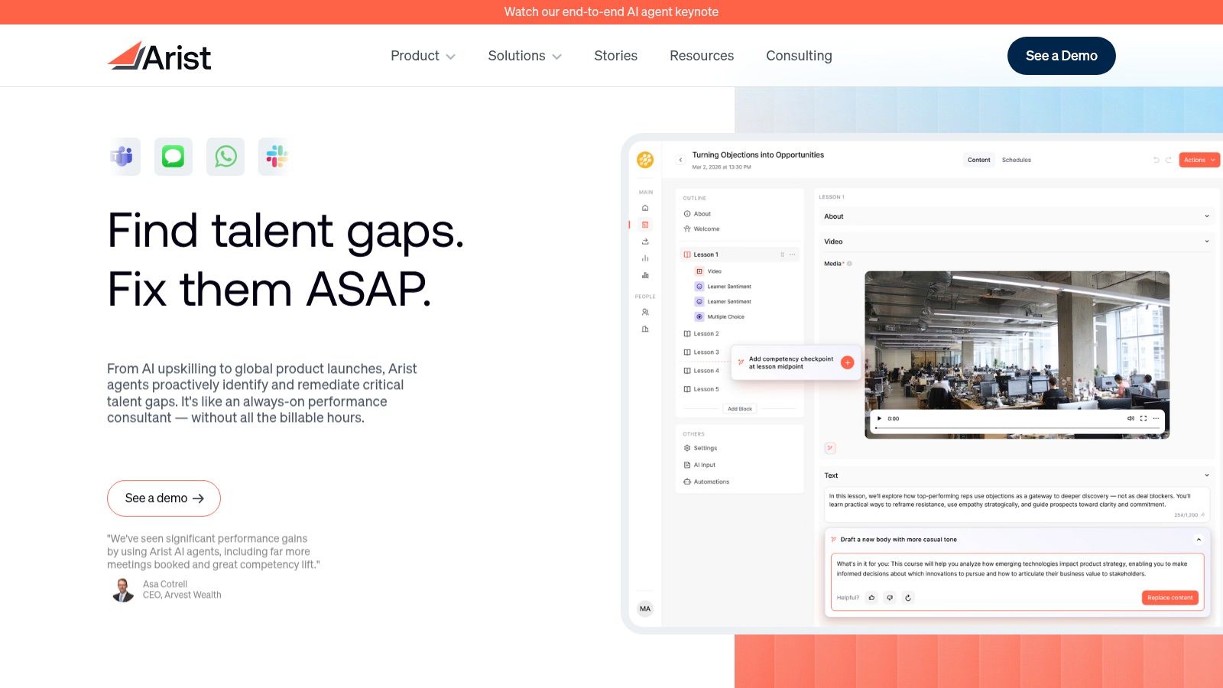Collapse the Video section chevron
Screen dimensions: 1223x688
pos(1207,242)
